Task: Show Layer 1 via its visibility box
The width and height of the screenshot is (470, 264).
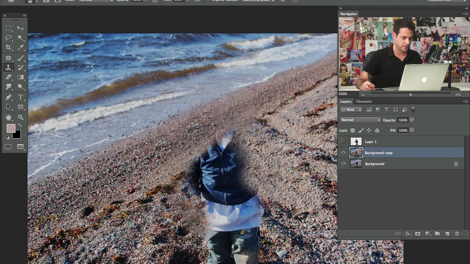Action: click(343, 141)
